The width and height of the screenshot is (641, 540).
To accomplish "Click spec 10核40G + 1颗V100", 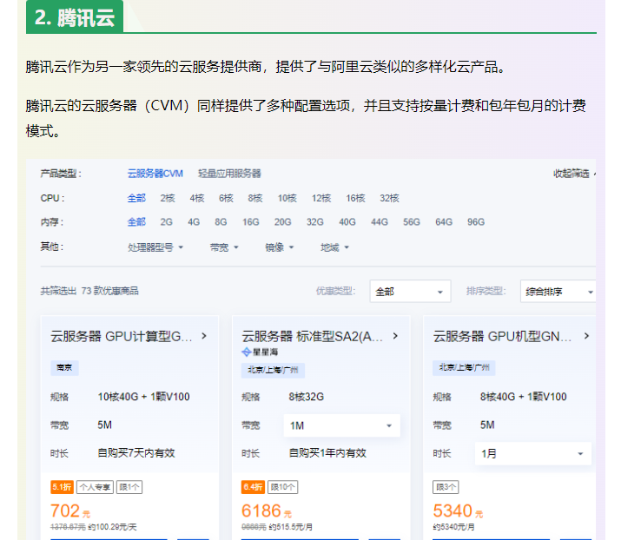I will [143, 397].
